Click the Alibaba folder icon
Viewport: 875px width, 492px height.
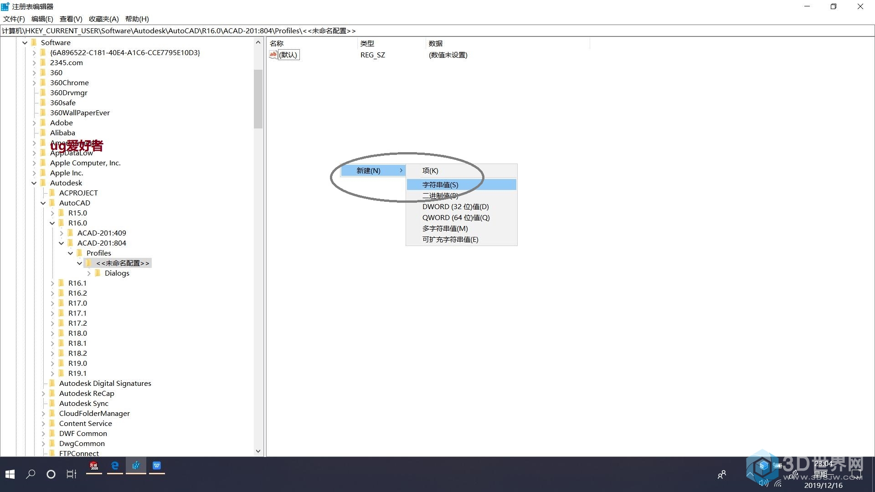click(x=43, y=133)
